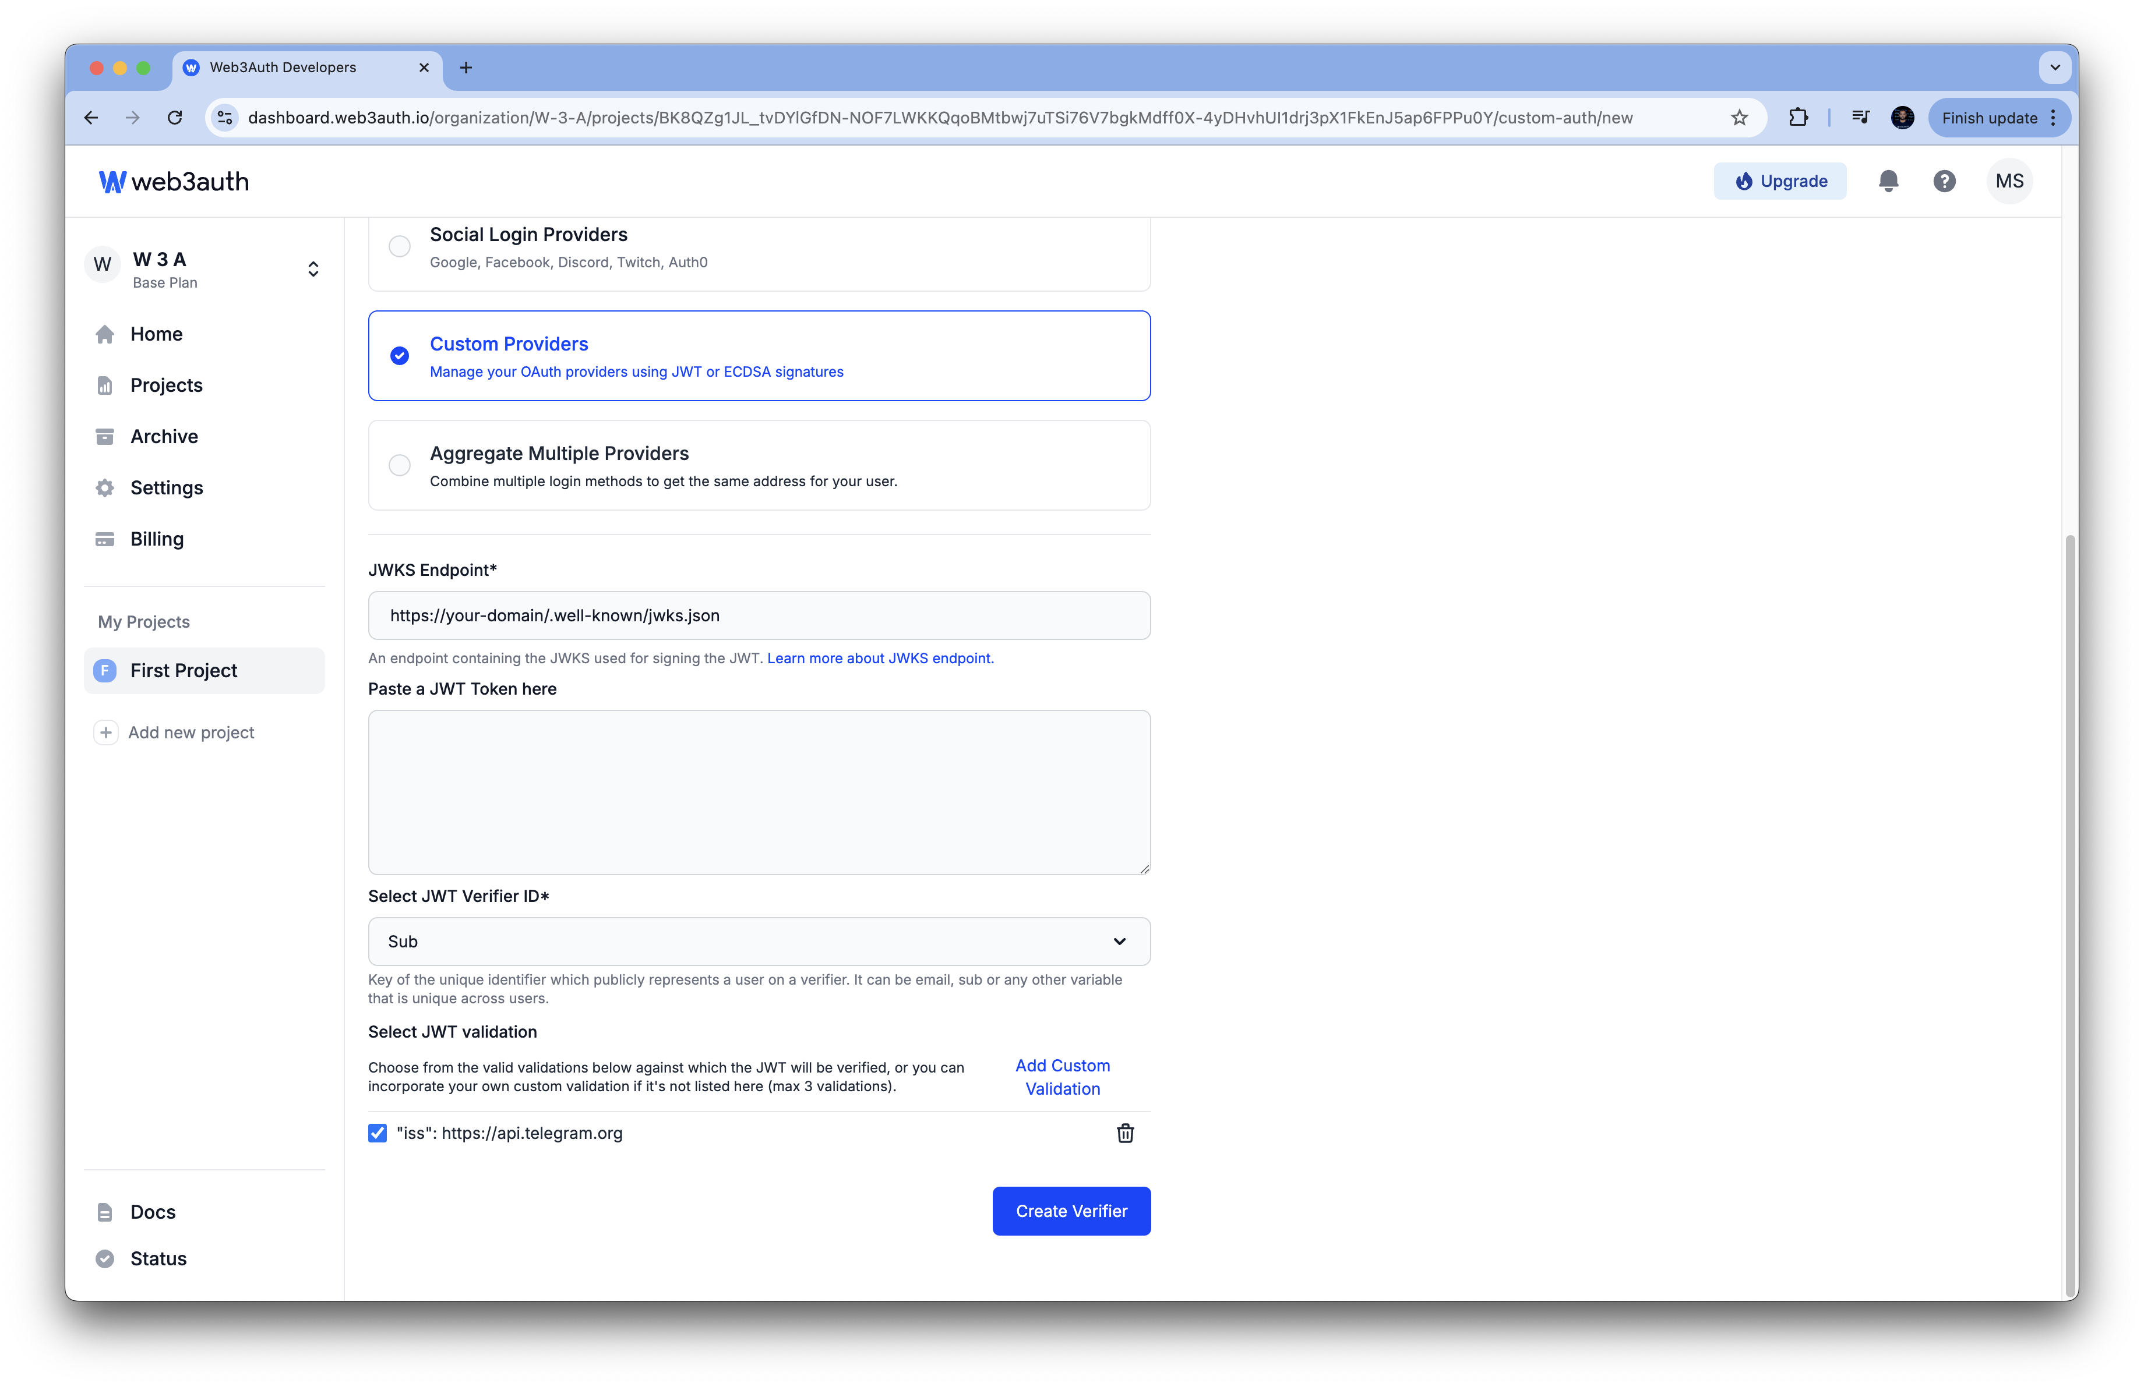The image size is (2144, 1387).
Task: Click the Projects icon in sidebar
Action: 104,385
